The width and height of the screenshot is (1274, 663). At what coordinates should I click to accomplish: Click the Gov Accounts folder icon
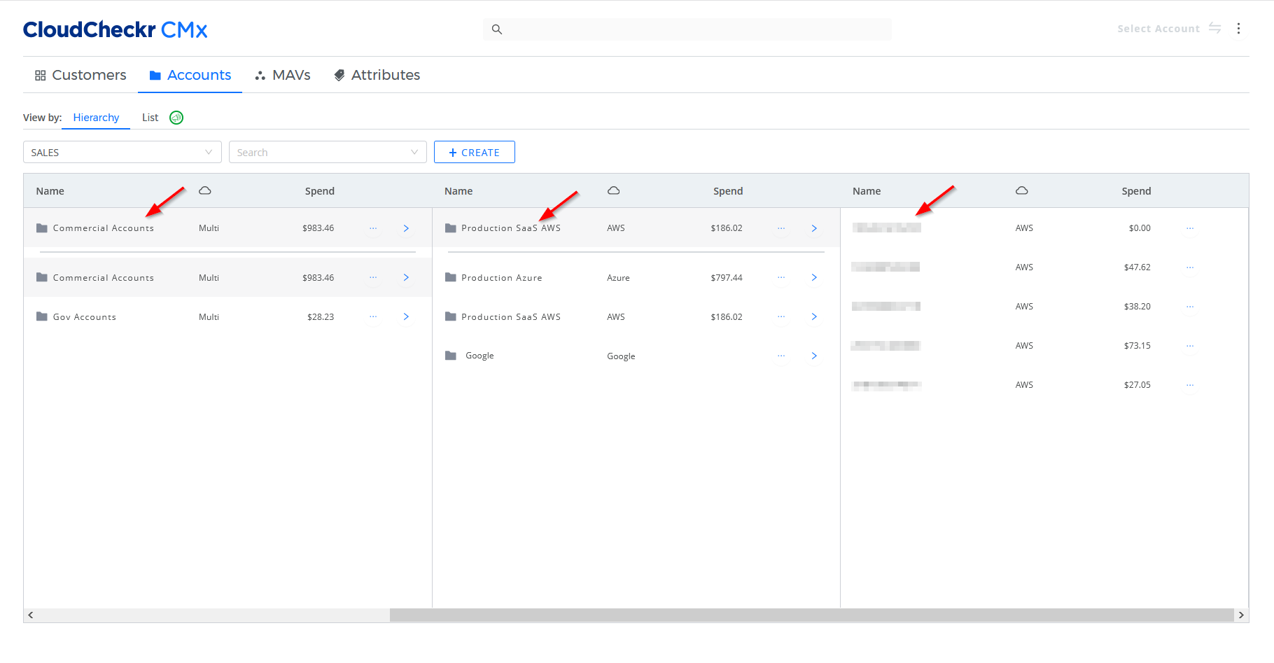point(42,316)
